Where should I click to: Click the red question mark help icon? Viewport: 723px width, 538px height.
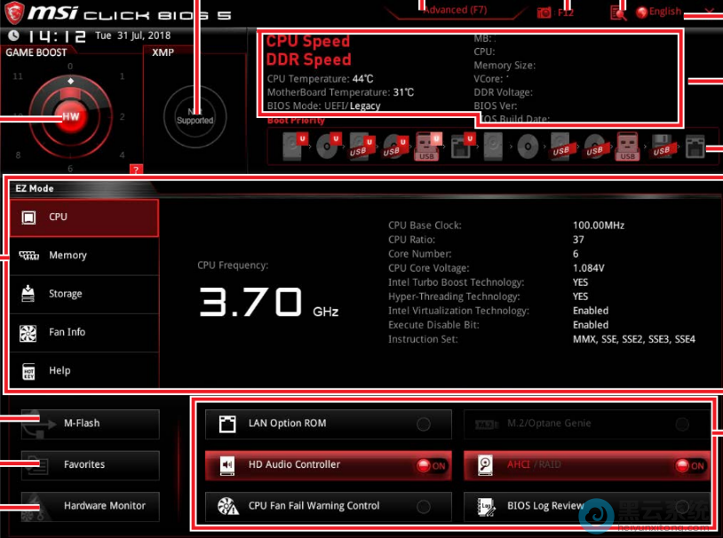click(135, 169)
